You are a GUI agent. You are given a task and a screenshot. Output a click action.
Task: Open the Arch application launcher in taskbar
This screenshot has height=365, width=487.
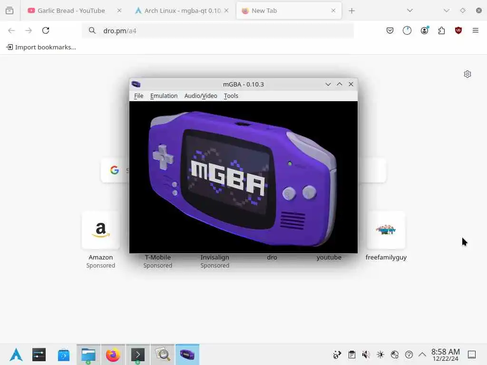click(16, 355)
